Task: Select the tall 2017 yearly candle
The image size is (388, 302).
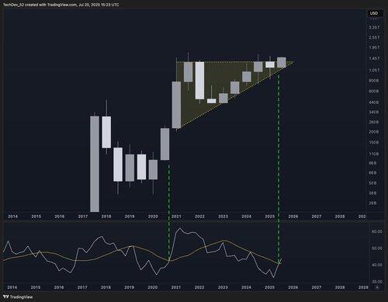Action: pos(95,164)
